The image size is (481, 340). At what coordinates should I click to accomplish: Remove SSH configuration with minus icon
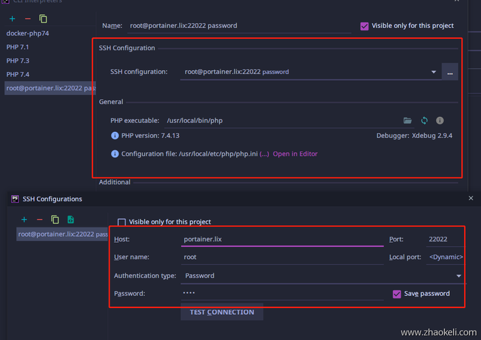coord(39,220)
